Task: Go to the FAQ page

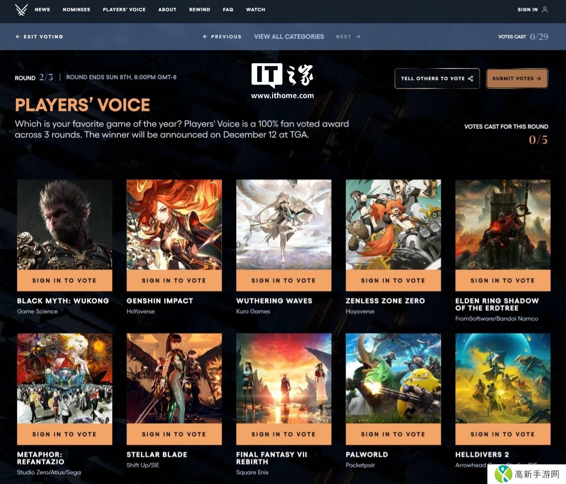Action: (x=228, y=9)
